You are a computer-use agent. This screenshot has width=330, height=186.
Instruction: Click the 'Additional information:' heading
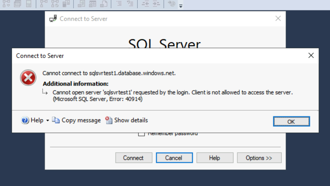click(x=76, y=84)
